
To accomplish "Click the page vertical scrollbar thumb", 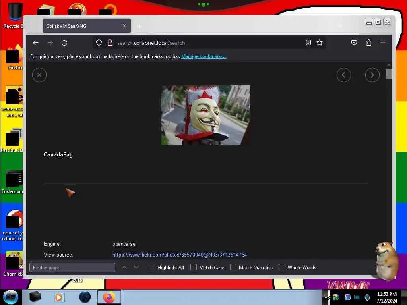I will point(389,73).
